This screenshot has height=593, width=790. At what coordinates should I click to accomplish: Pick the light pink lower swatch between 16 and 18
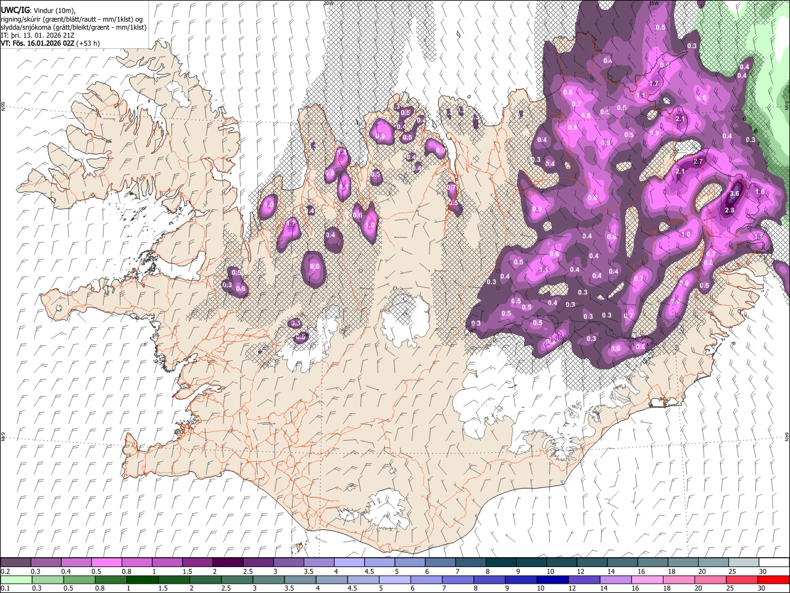coord(646,579)
